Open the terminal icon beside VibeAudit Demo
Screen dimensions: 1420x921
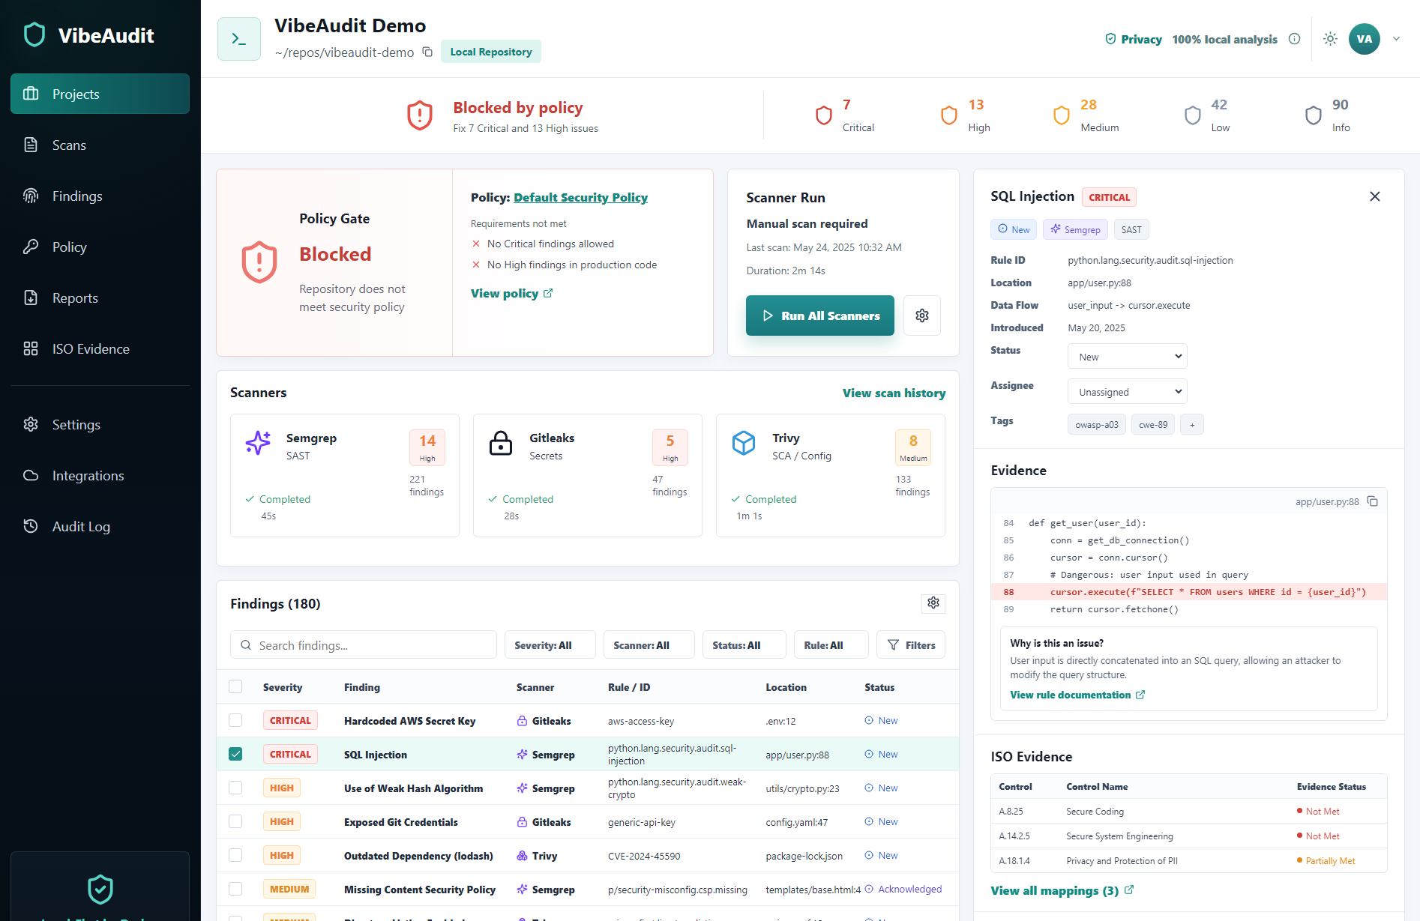(239, 39)
